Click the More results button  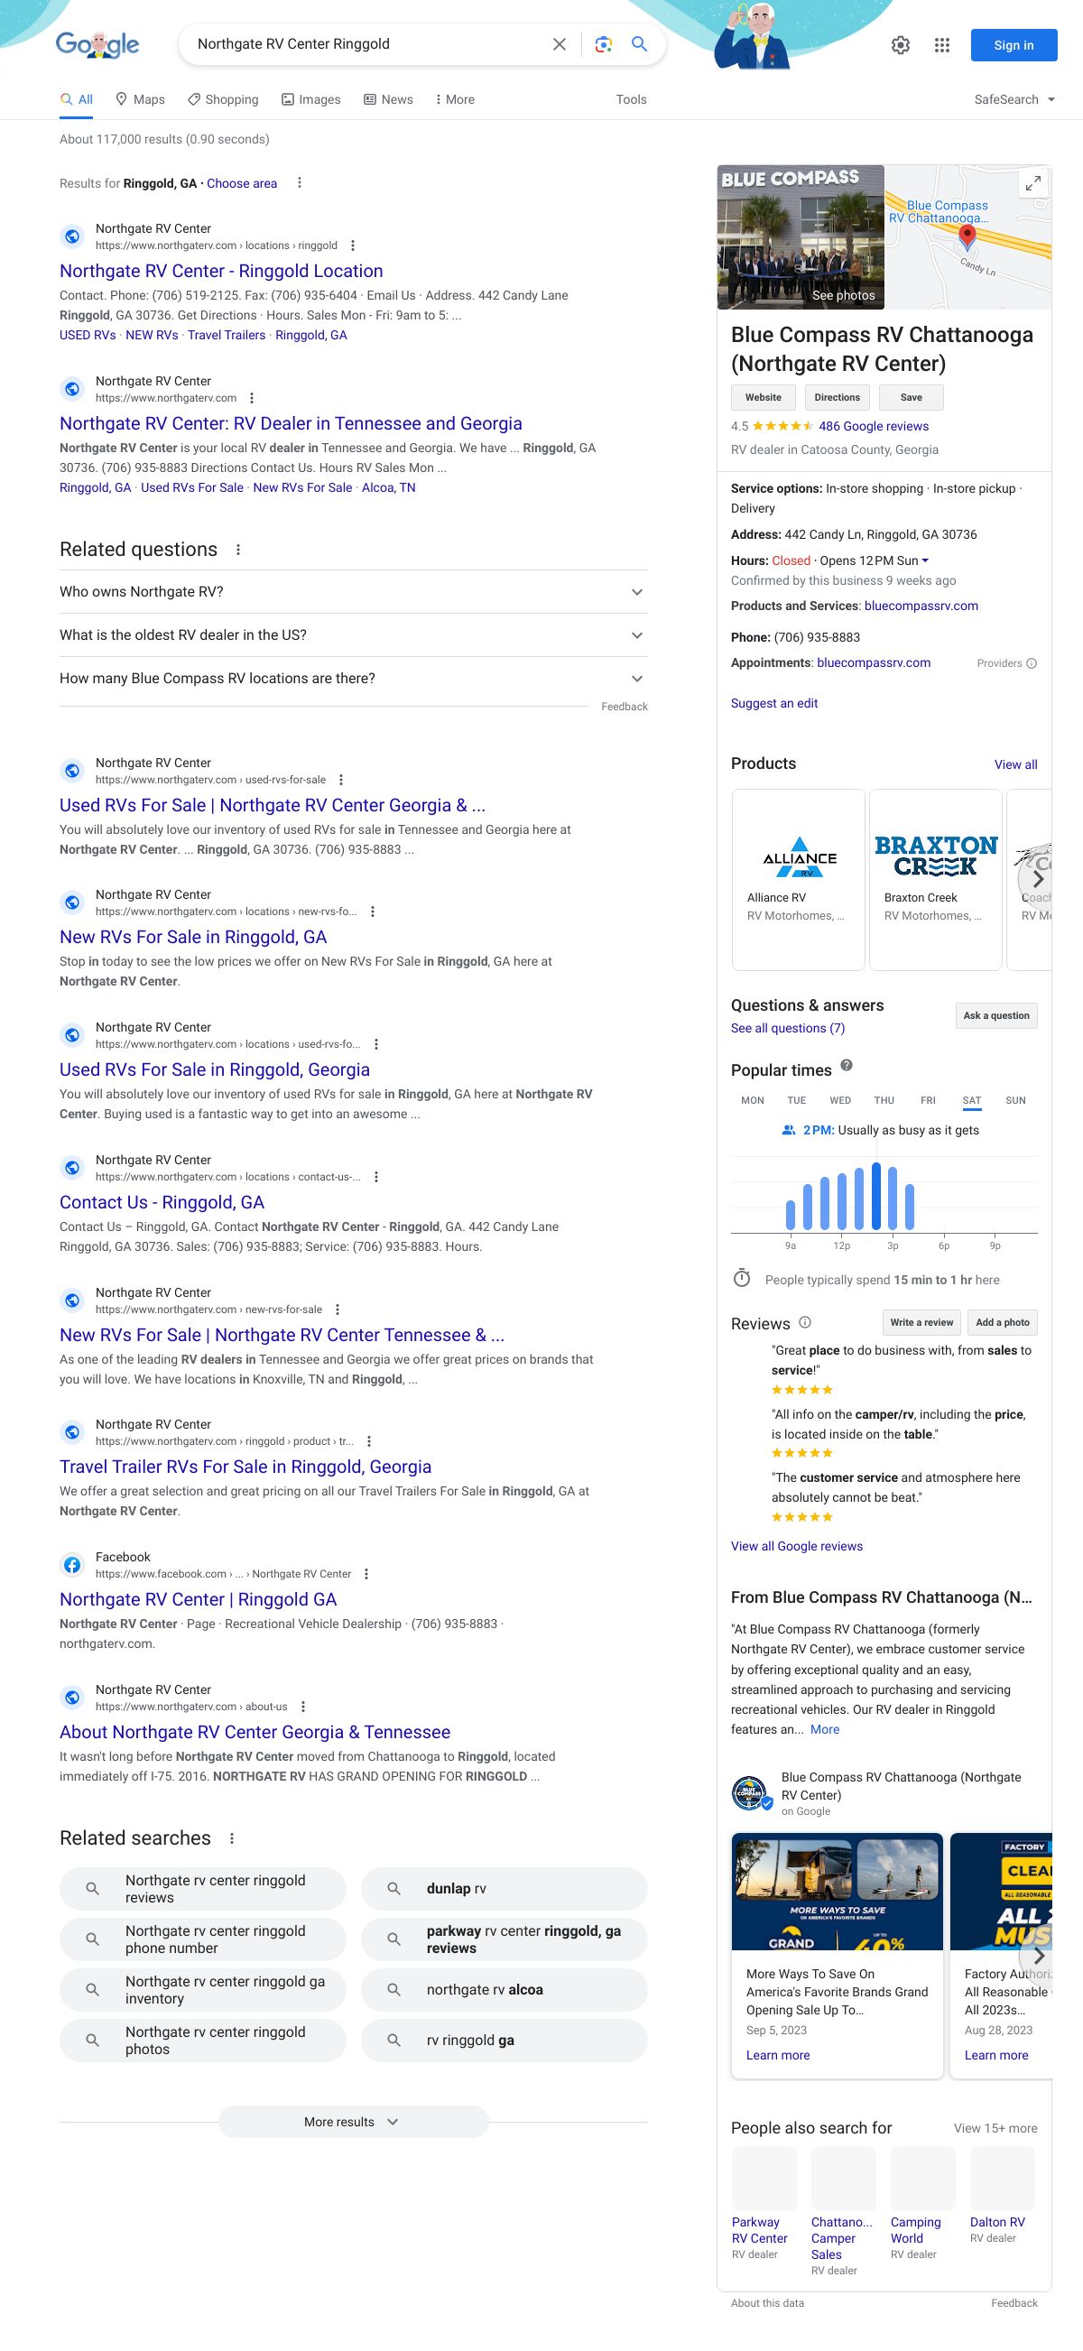click(352, 2122)
